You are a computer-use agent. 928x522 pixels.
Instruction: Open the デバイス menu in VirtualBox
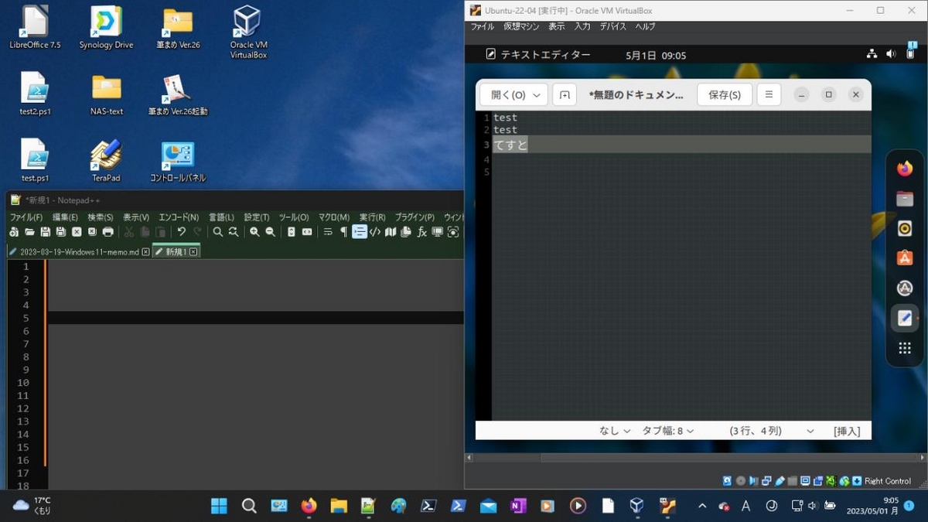(x=612, y=26)
